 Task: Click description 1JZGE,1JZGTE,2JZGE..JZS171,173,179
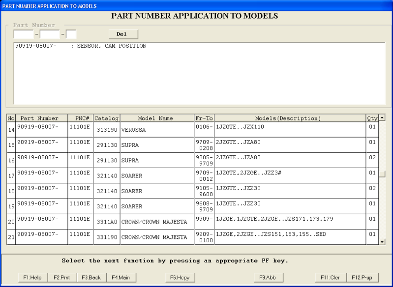290,222
